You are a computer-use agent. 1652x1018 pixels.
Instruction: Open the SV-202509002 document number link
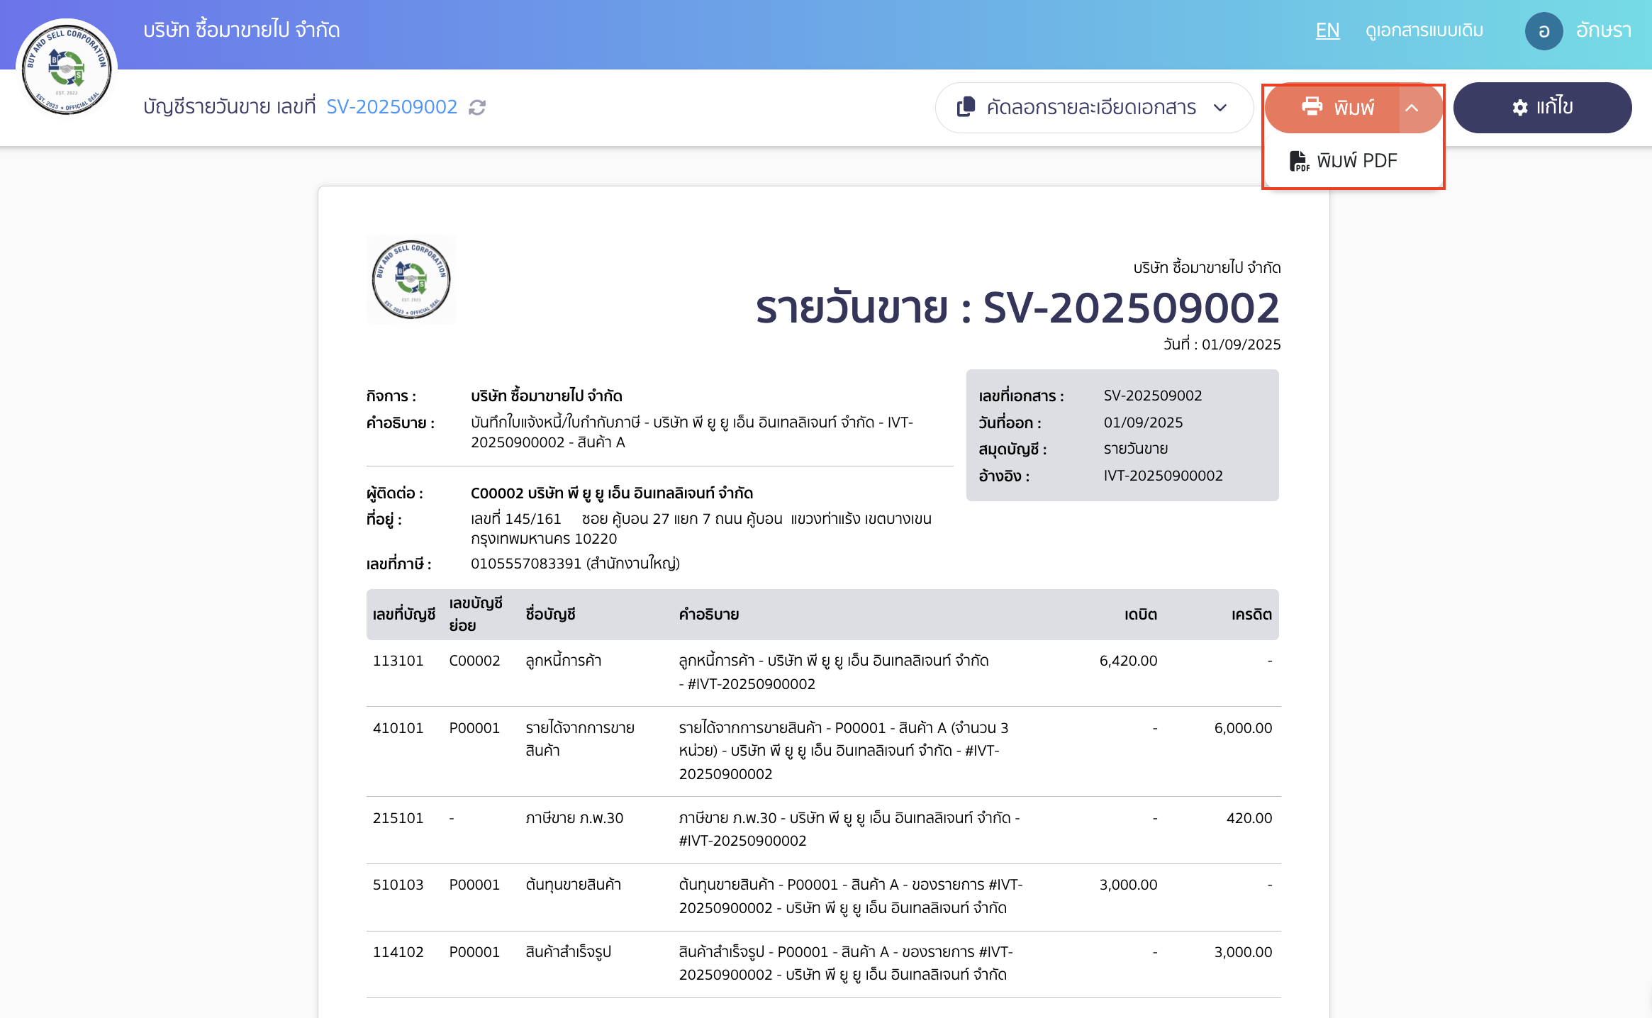392,106
